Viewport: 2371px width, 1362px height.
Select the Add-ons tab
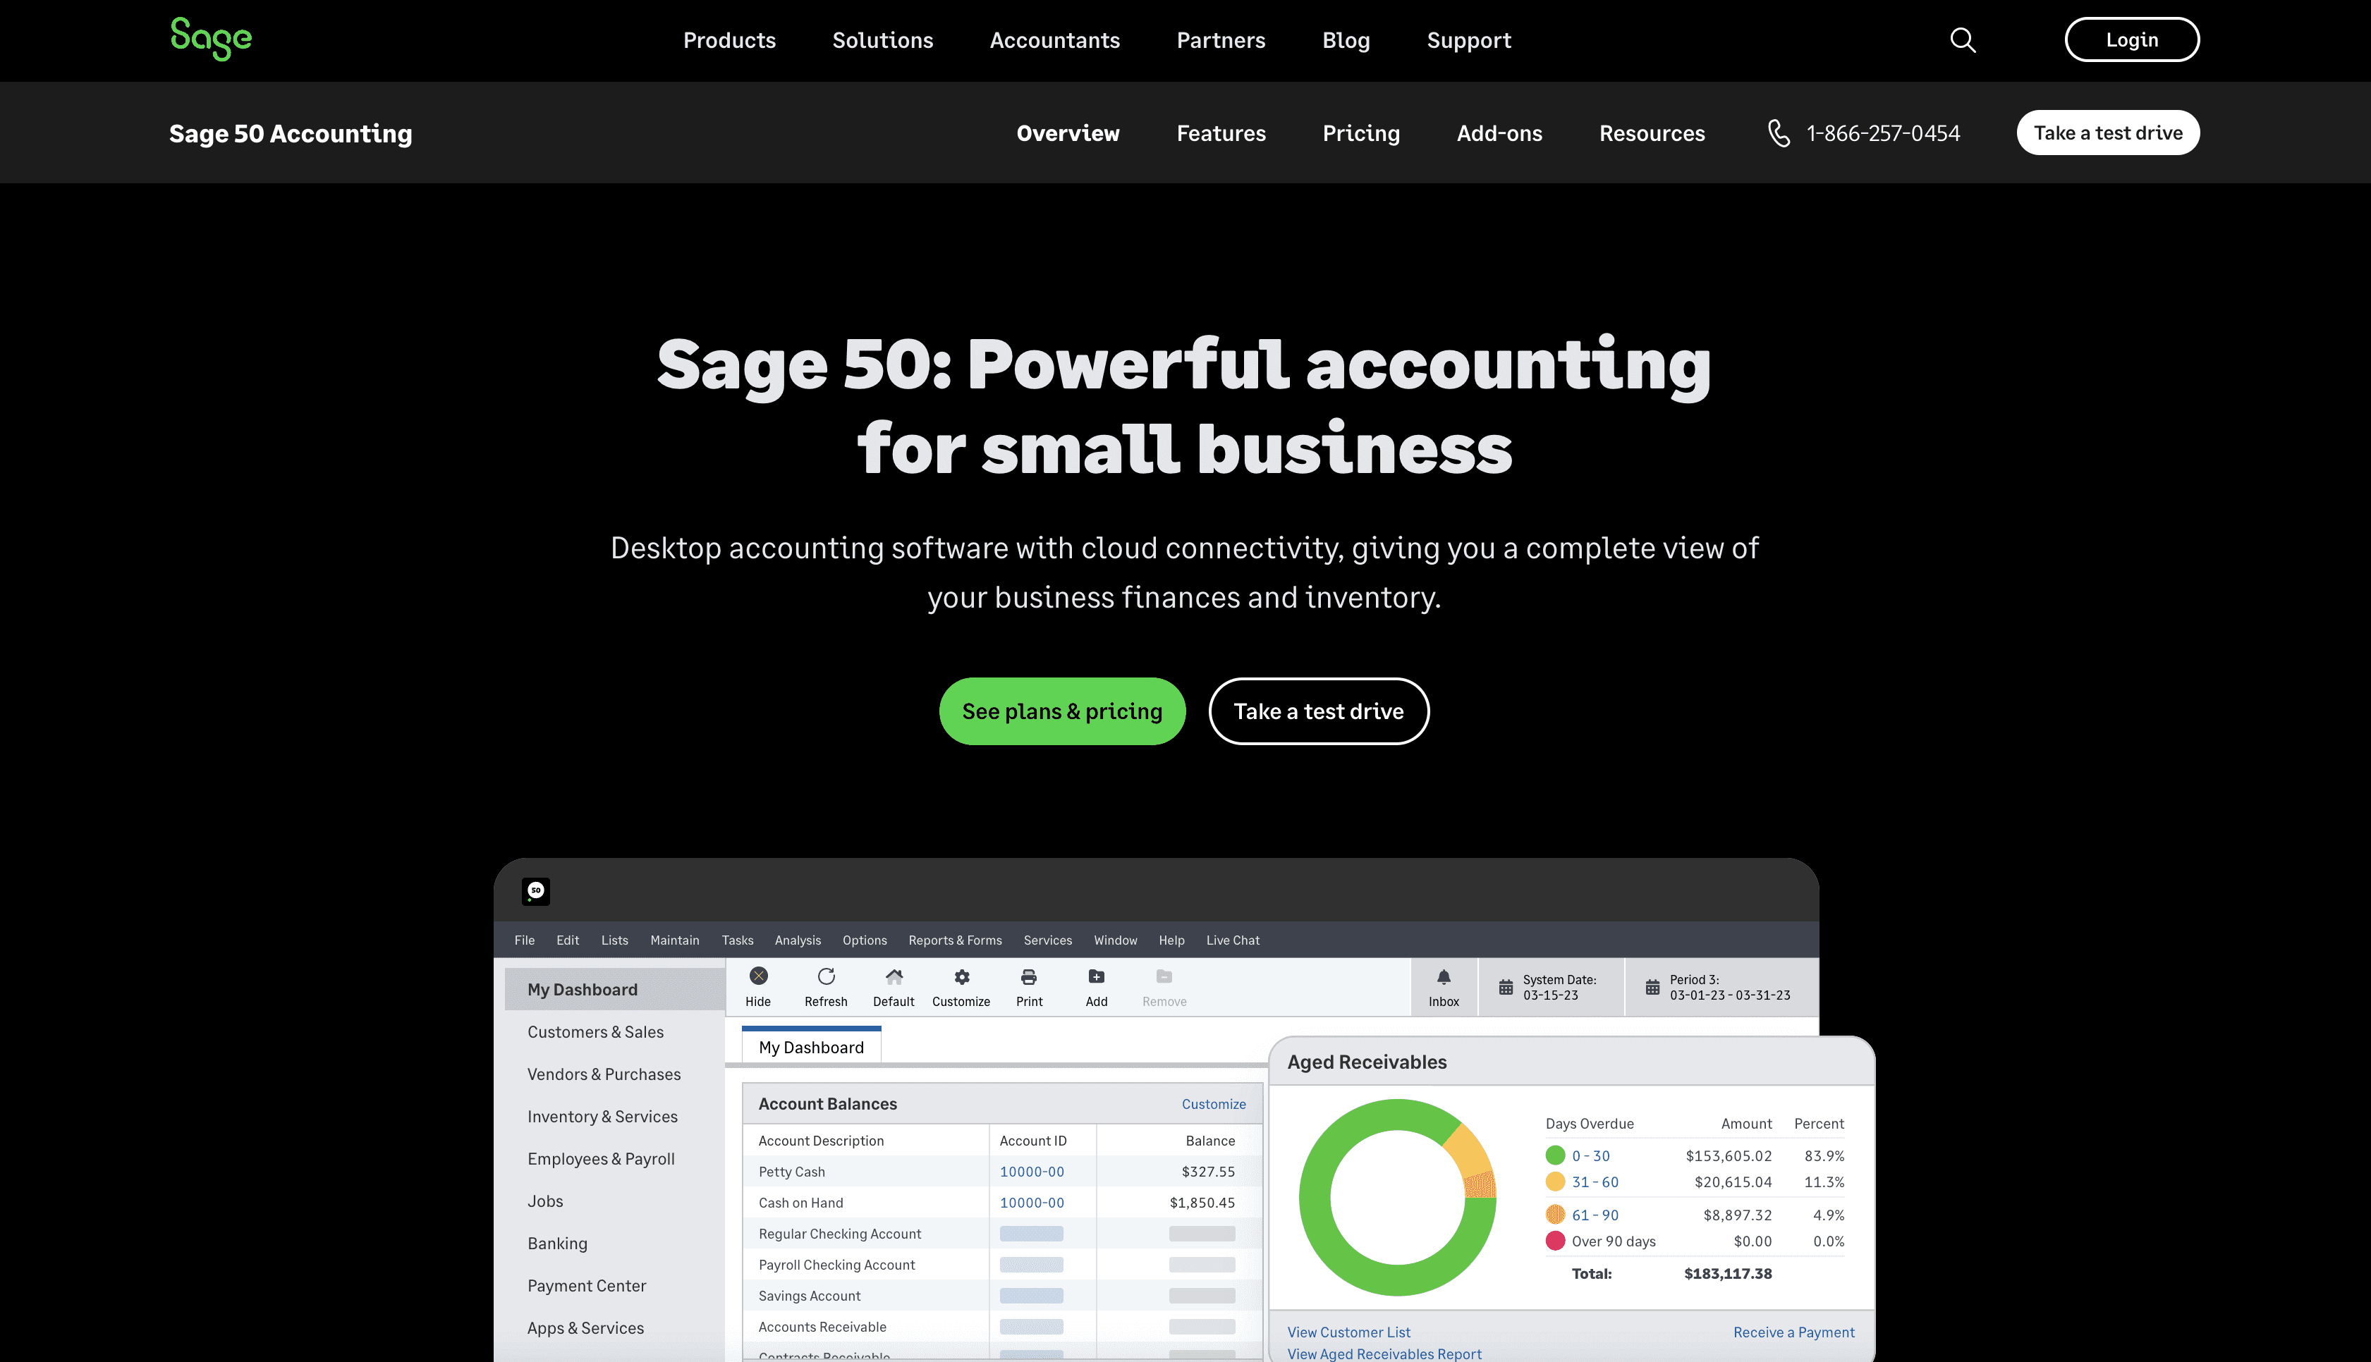pos(1499,133)
